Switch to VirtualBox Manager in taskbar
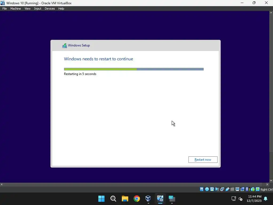This screenshot has width=273, height=205. click(148, 199)
